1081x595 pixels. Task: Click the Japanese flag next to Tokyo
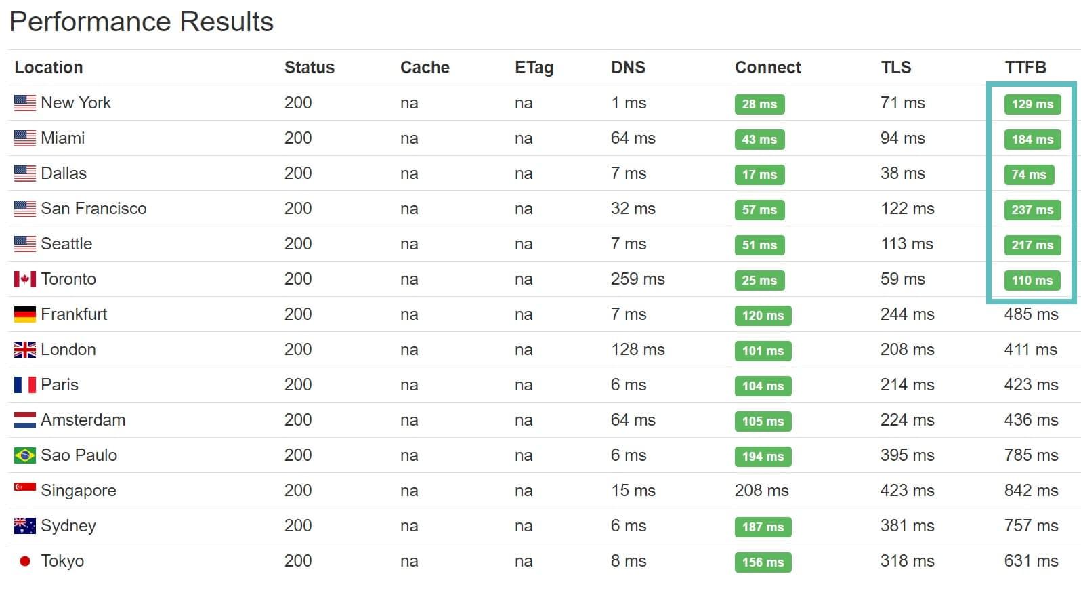tap(25, 561)
